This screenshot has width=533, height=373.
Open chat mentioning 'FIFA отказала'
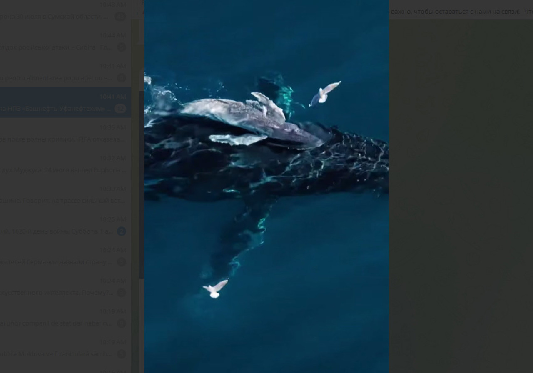click(65, 133)
